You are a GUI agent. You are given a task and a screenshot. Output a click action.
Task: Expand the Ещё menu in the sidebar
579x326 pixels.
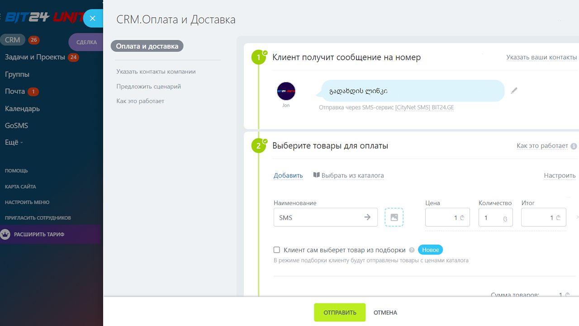tap(14, 142)
